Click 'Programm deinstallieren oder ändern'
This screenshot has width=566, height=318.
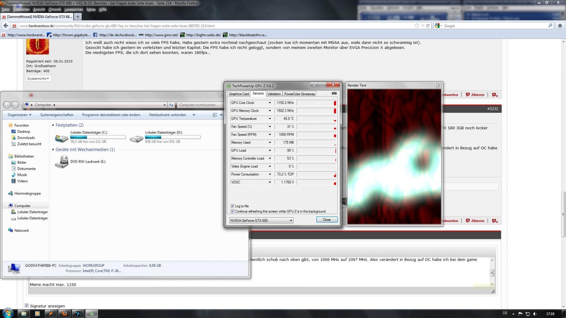click(x=111, y=115)
